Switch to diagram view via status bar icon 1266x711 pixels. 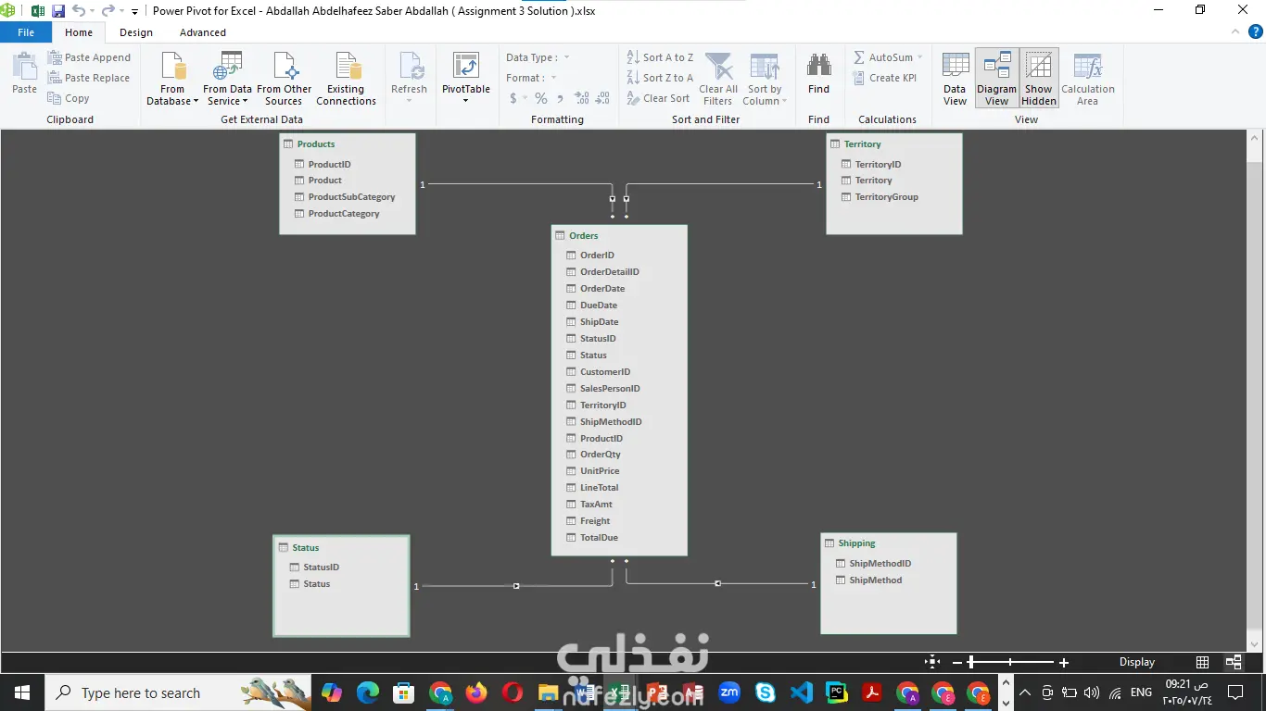pos(1234,662)
